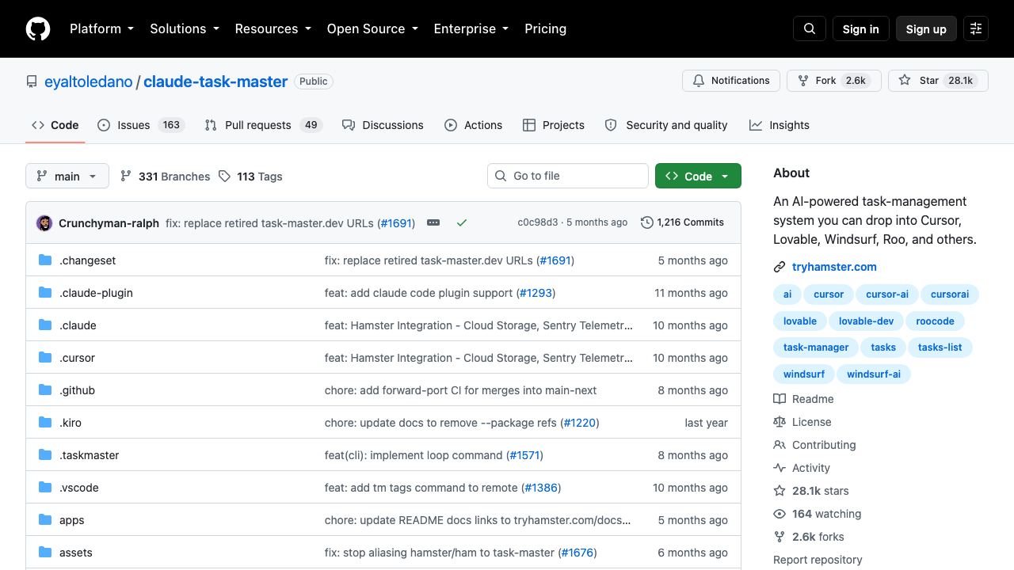Open the claude-task-master repository link

coord(215,82)
